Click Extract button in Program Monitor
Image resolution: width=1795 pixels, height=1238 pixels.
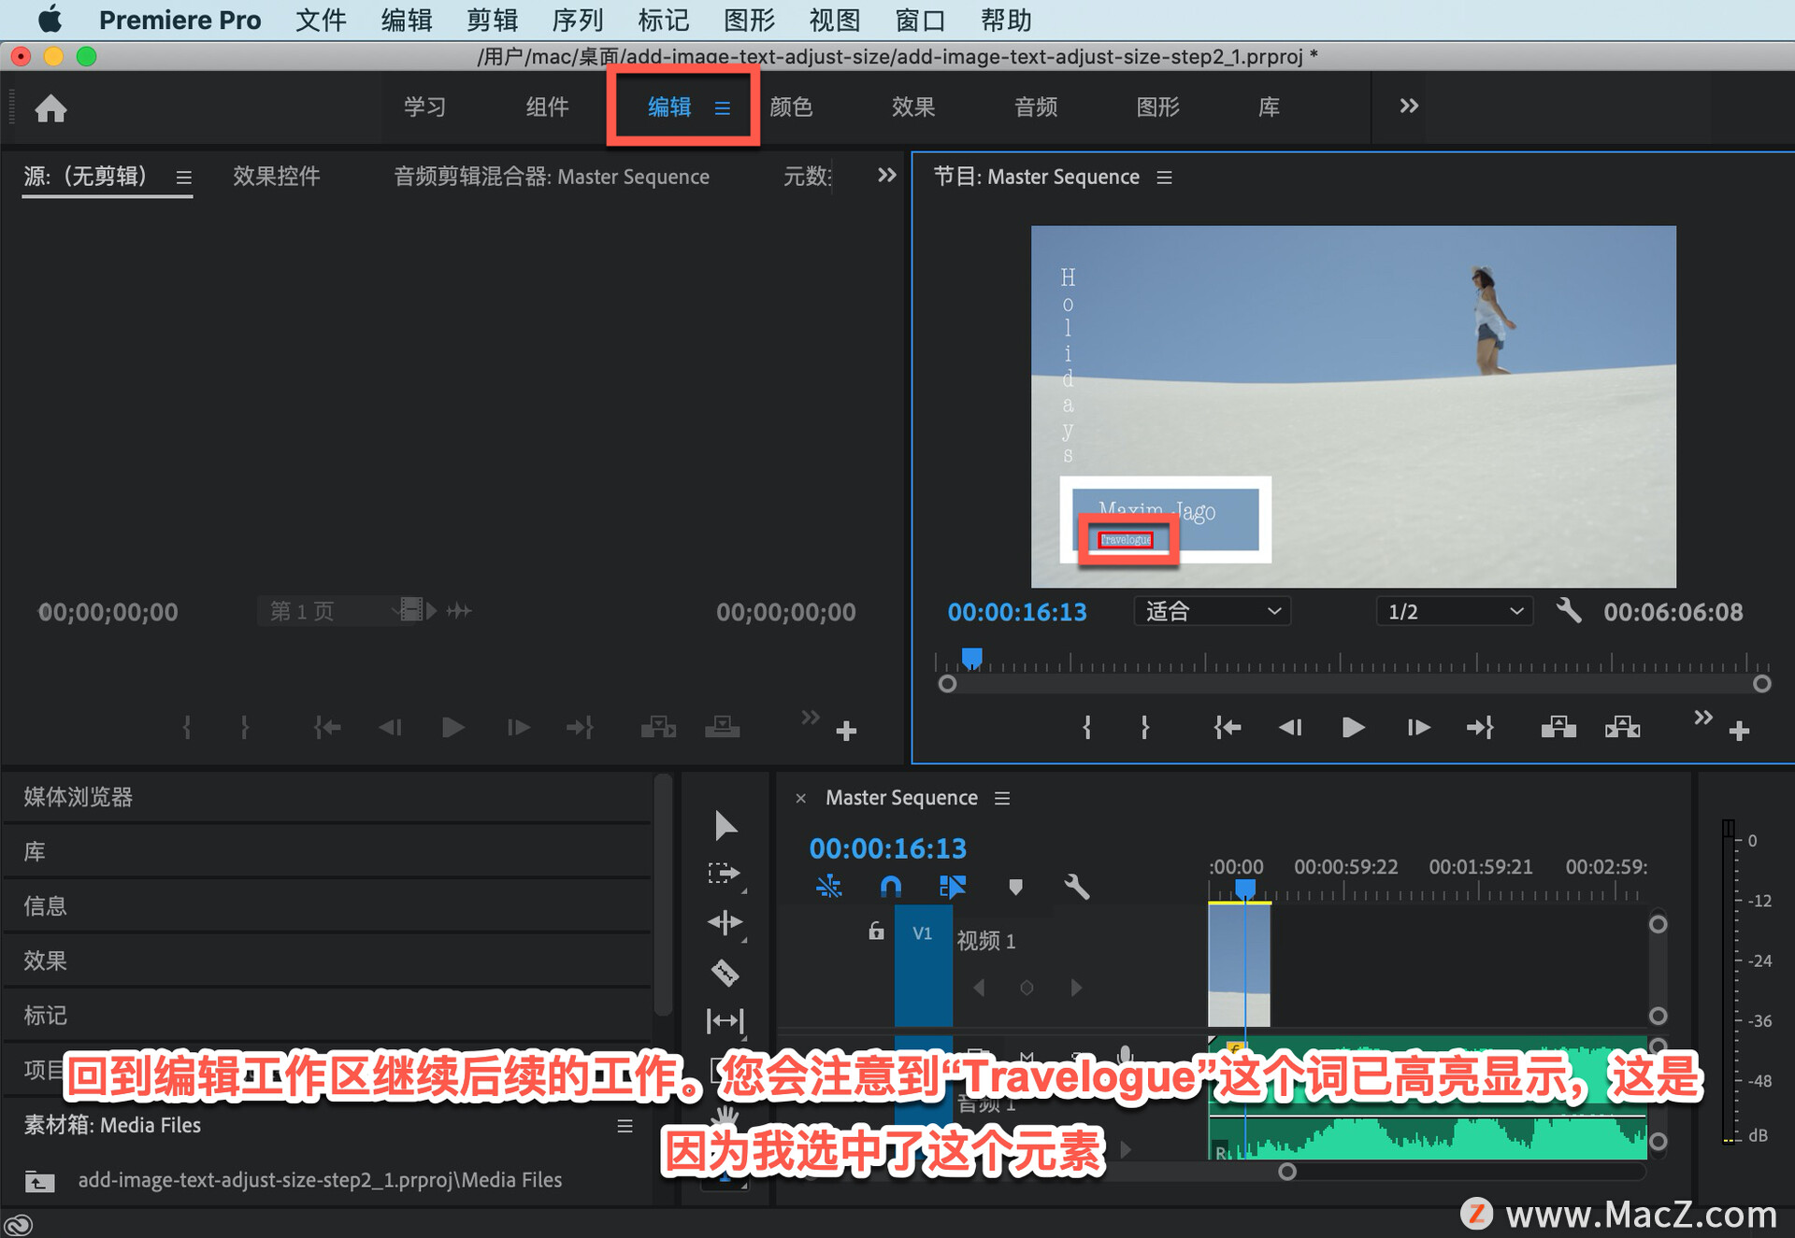pyautogui.click(x=1622, y=727)
